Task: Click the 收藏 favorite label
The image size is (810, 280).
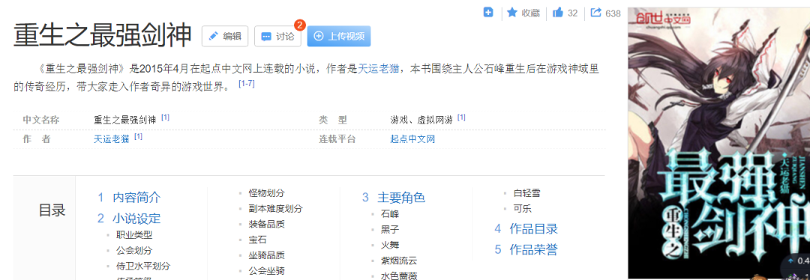Action: tap(530, 13)
